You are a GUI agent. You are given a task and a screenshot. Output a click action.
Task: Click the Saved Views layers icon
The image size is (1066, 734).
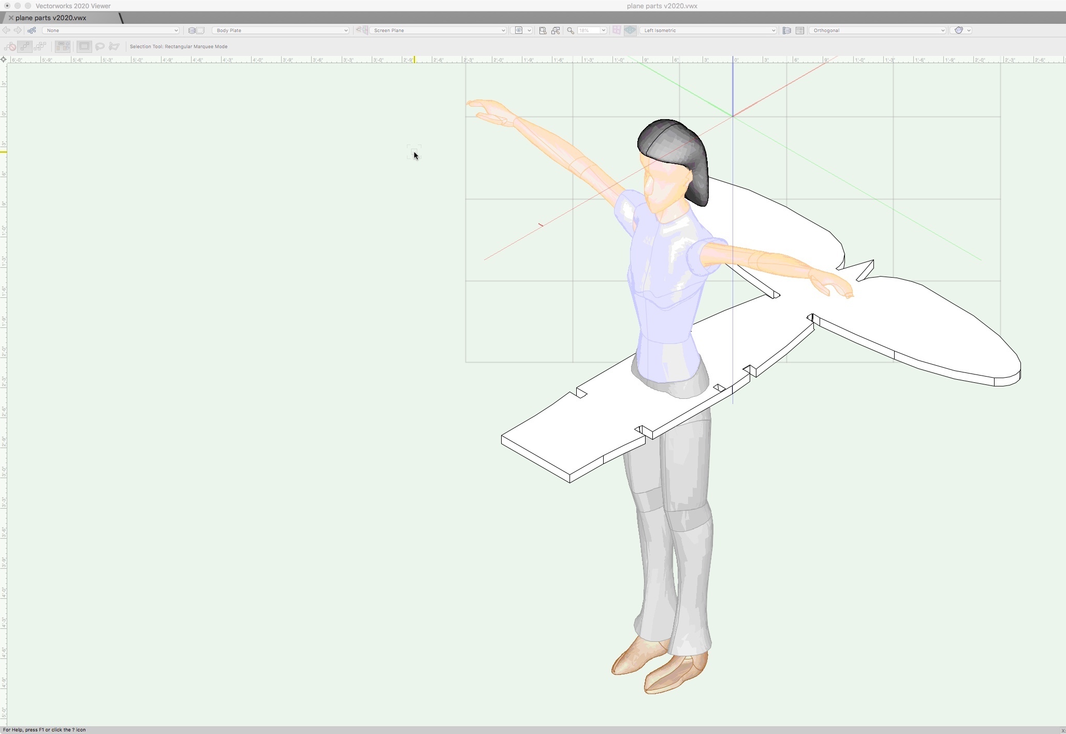click(x=786, y=31)
